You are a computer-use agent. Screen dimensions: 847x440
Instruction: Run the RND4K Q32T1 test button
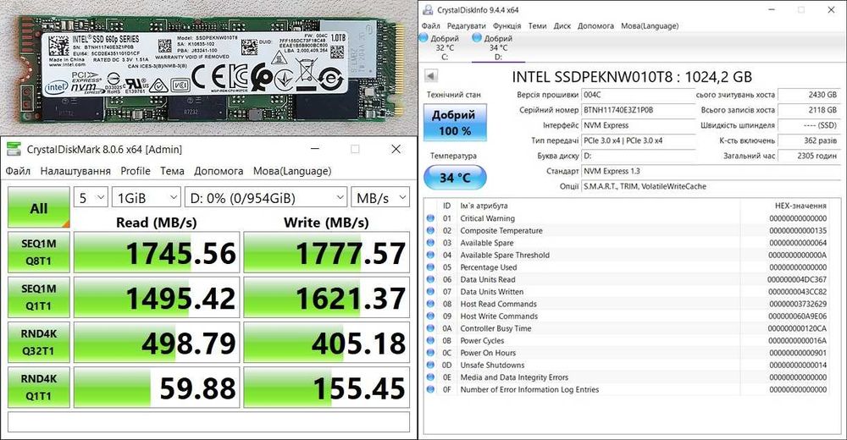pos(38,343)
